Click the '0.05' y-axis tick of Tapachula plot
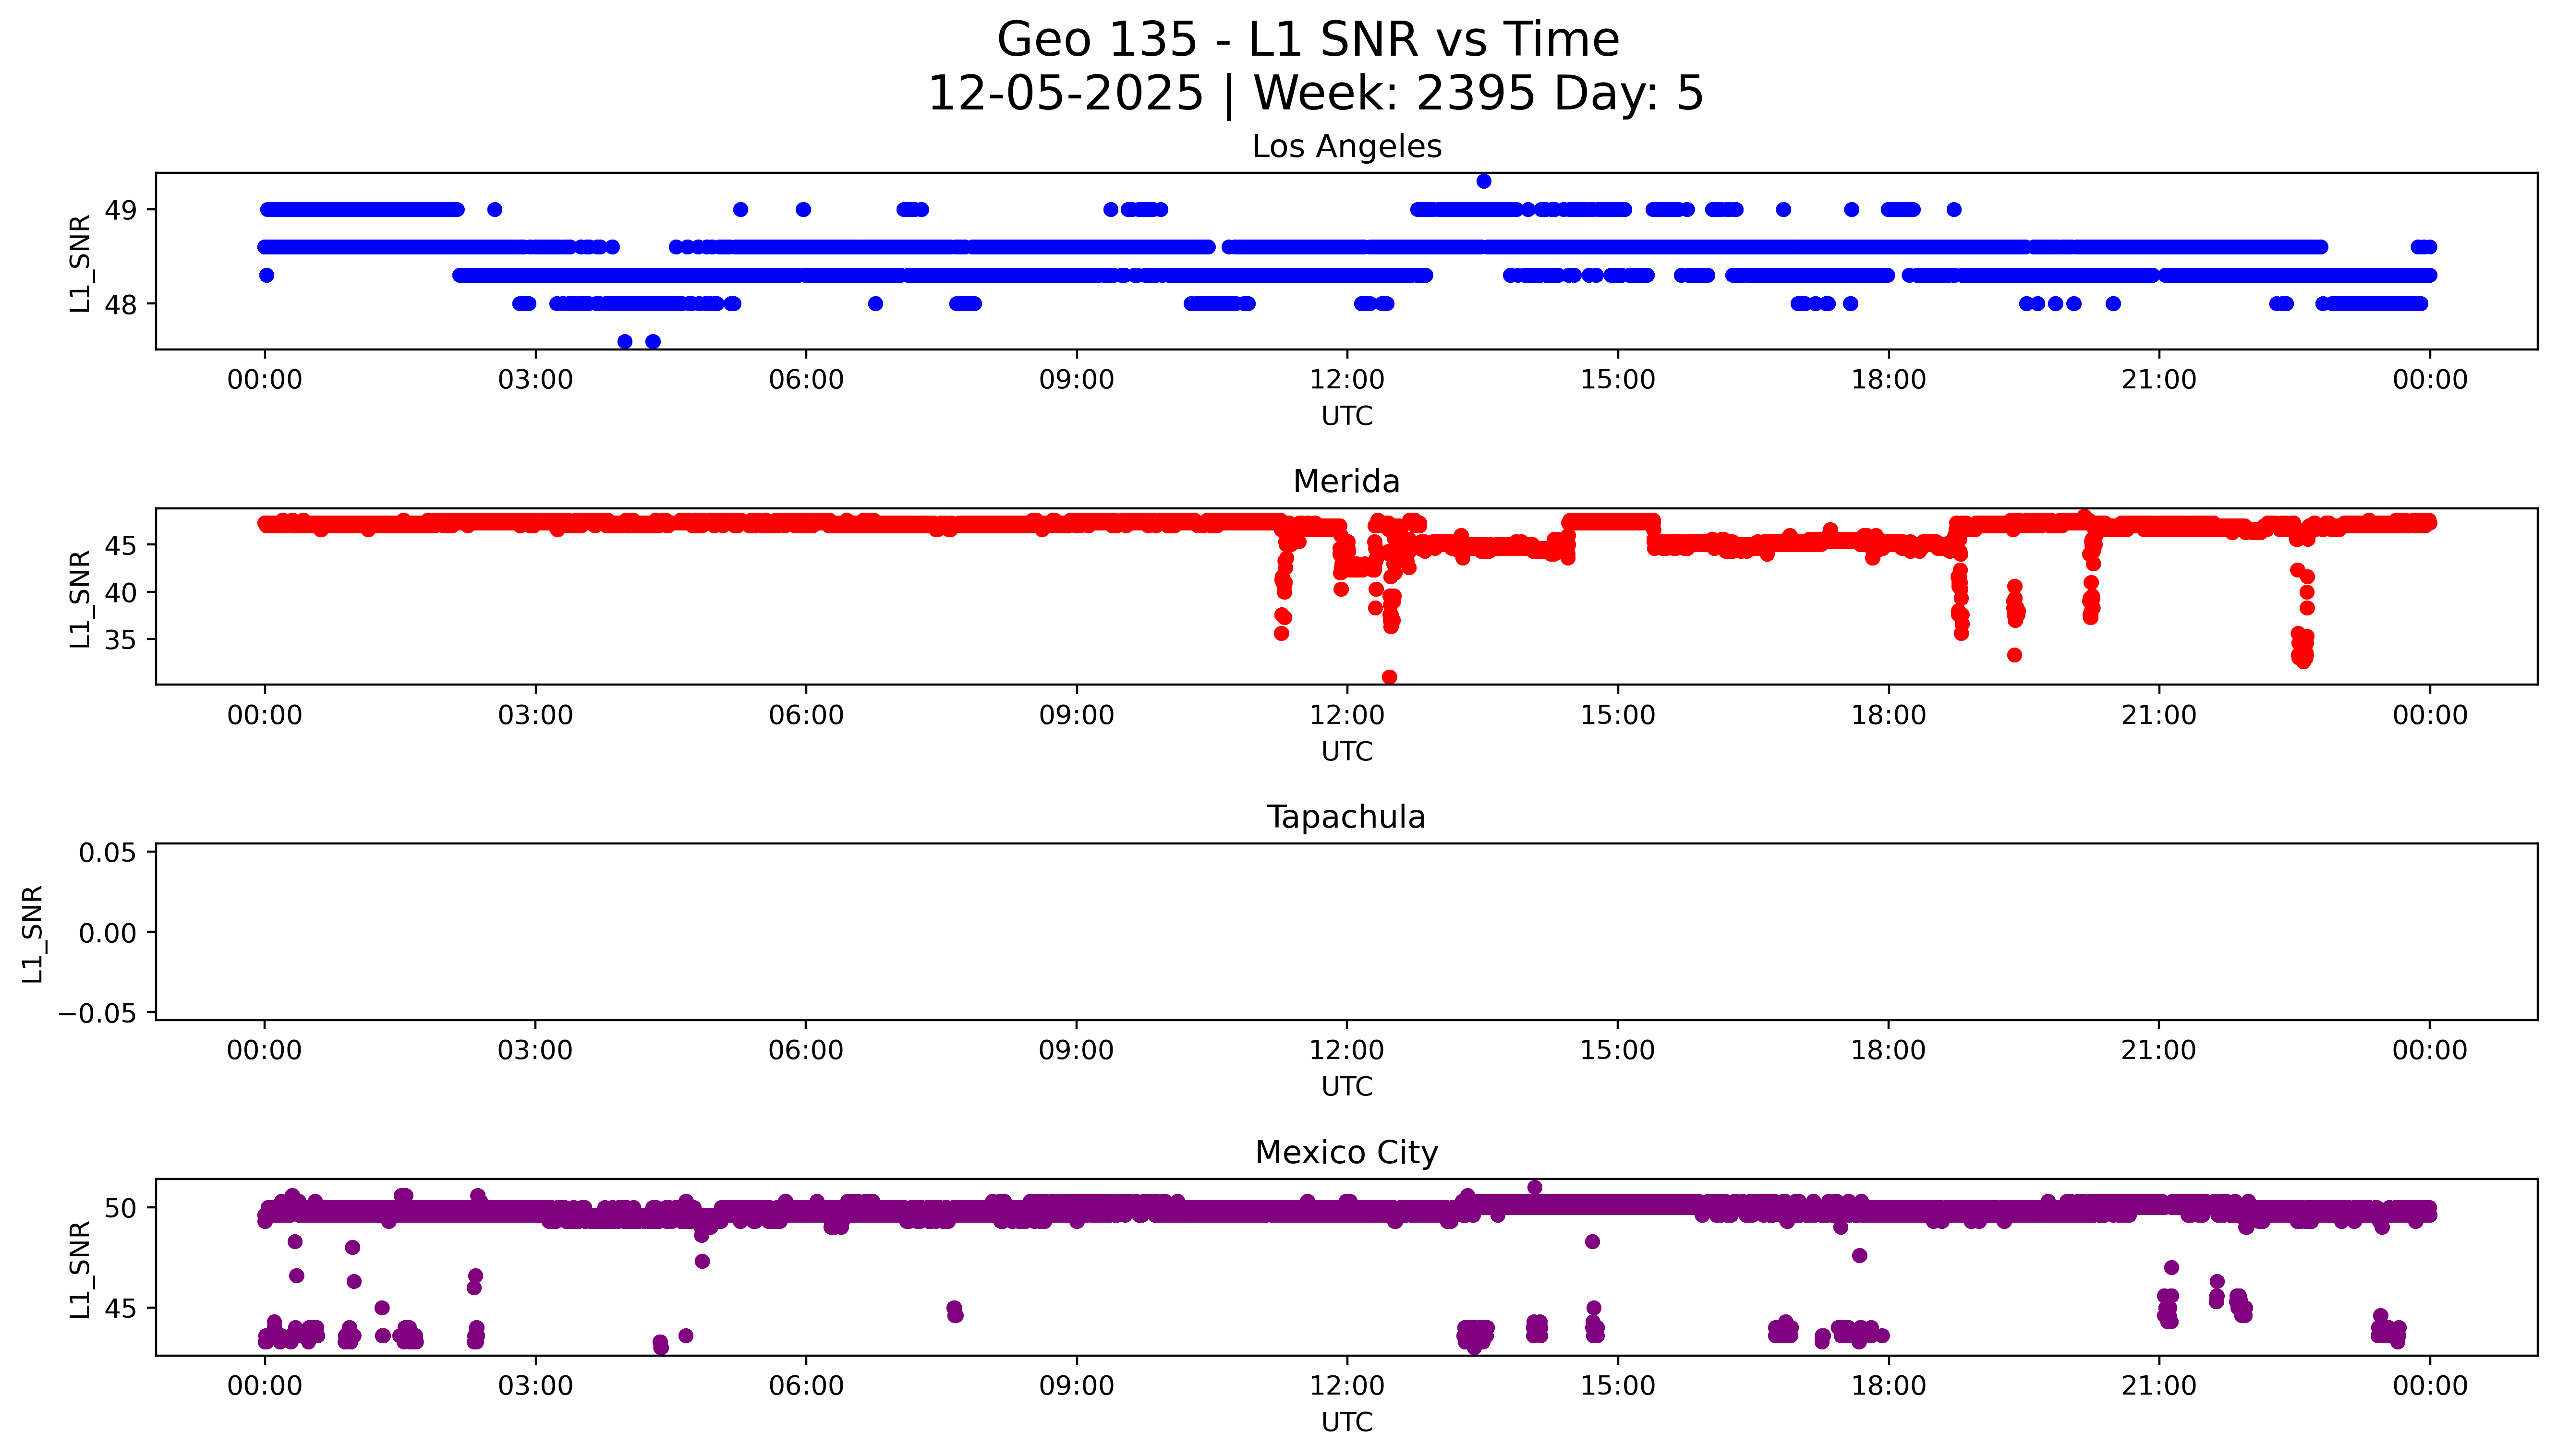 pyautogui.click(x=107, y=853)
